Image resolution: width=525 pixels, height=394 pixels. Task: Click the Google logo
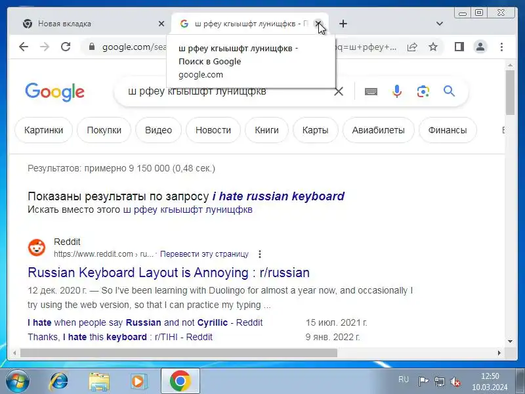point(55,92)
